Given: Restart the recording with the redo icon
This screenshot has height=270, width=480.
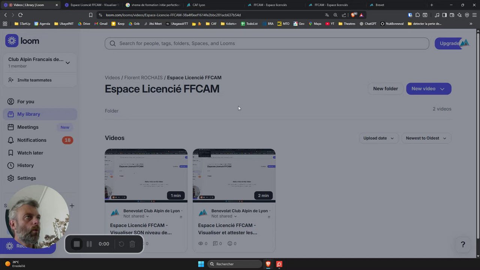Looking at the screenshot, I should pos(121,244).
